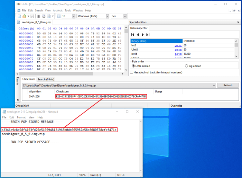Screen dimensions: 242x178
Task: Click the Refresh button
Action: 228,85
